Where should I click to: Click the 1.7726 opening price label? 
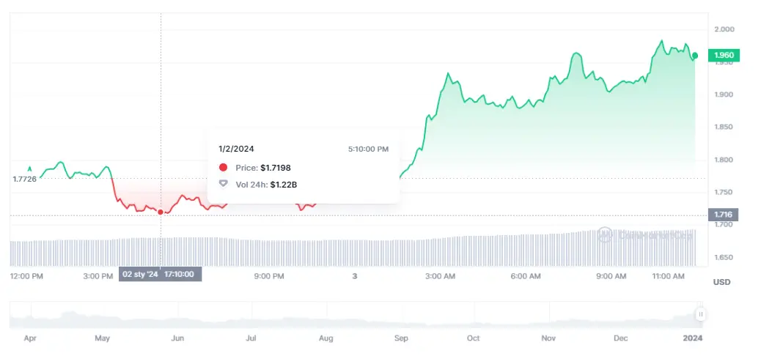pos(24,179)
